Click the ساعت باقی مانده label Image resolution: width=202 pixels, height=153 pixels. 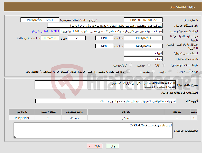click(x=28, y=38)
